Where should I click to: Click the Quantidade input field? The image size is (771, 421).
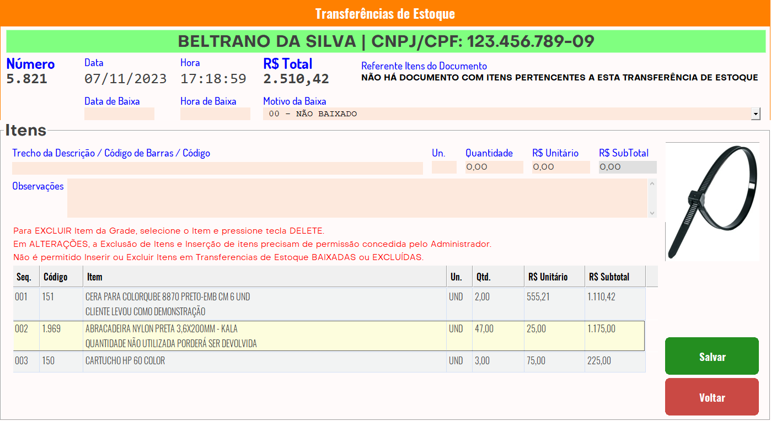(494, 167)
